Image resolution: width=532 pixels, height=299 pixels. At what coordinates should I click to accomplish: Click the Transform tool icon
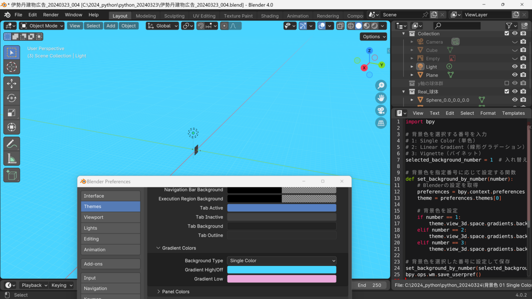click(x=12, y=127)
